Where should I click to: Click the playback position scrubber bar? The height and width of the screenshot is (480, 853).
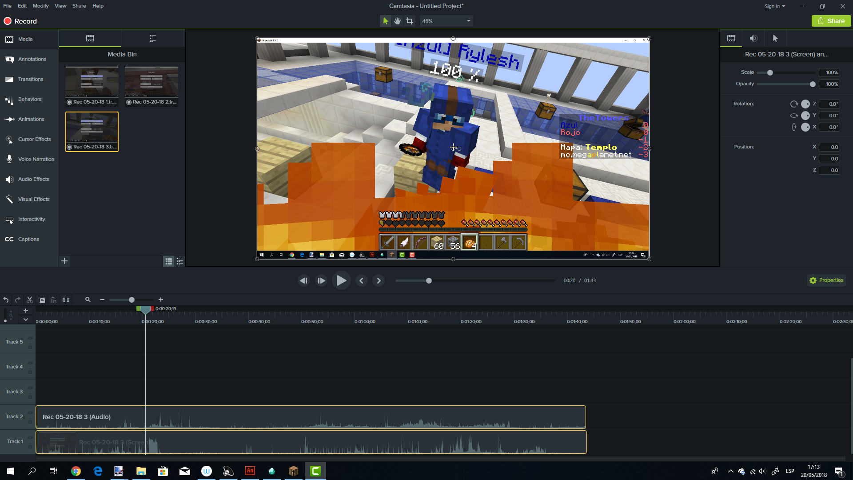tap(475, 281)
